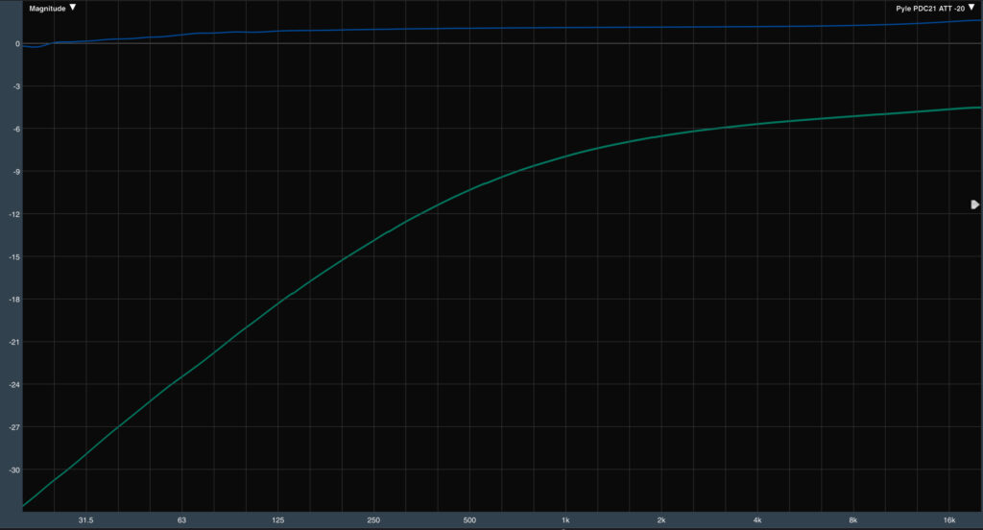The image size is (983, 530).
Task: Click the 1k frequency axis label
Action: click(565, 520)
